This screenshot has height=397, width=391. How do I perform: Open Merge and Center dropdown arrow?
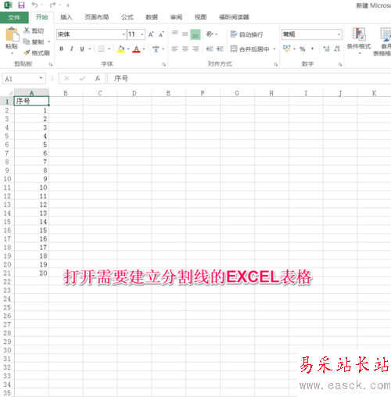tap(274, 48)
